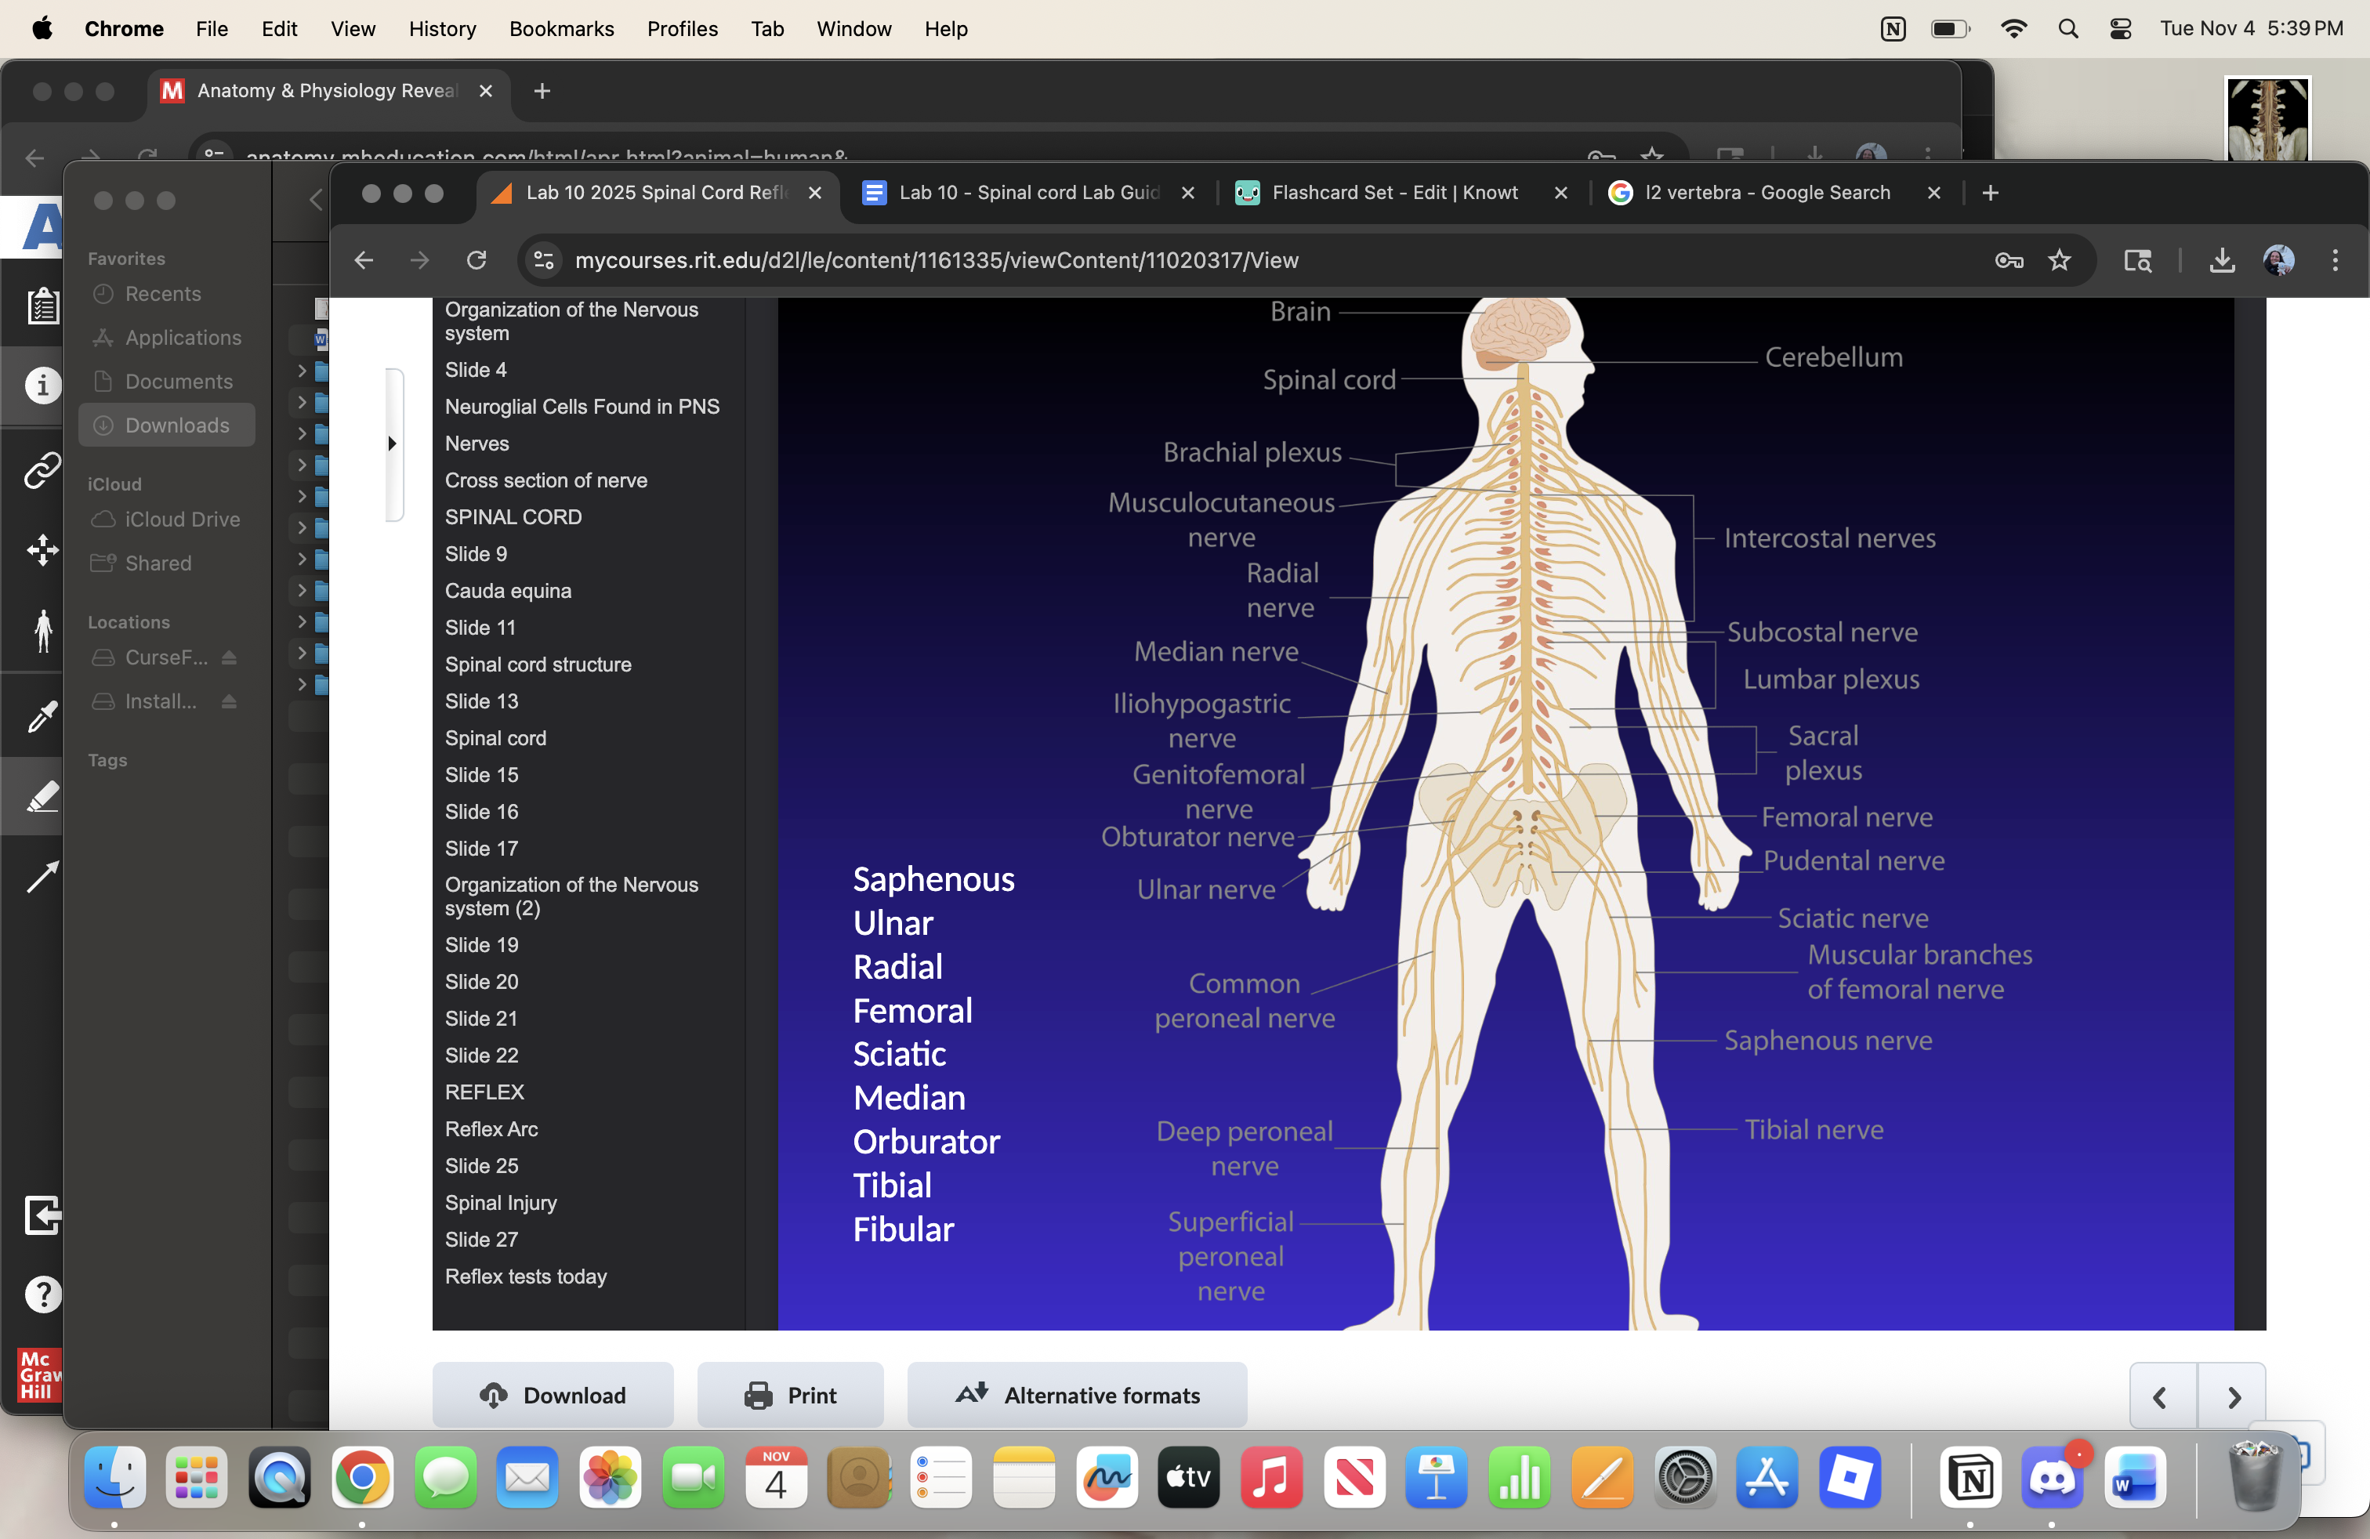Click the Download button
Viewport: 2370px width, 1539px height.
[x=553, y=1396]
